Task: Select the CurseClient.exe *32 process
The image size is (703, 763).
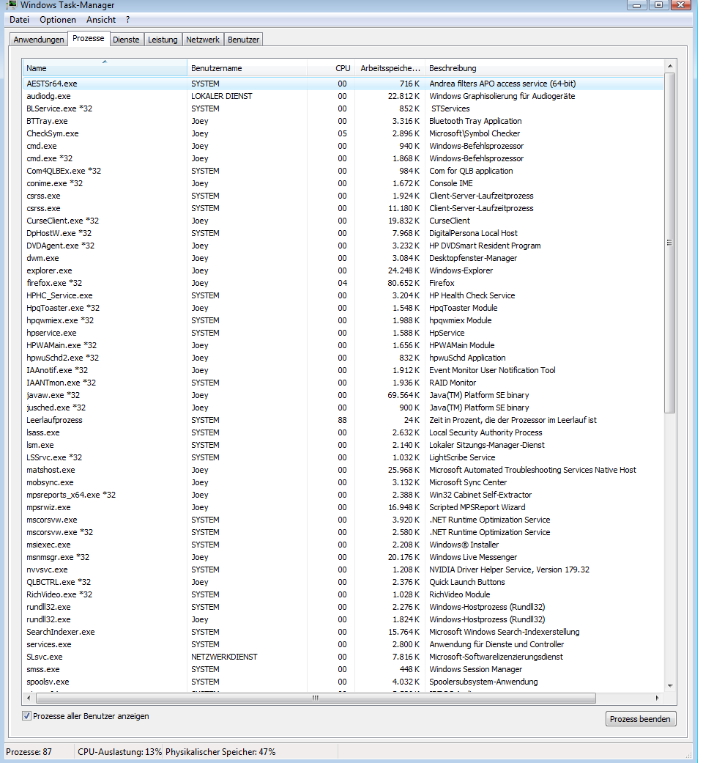Action: pos(343,221)
